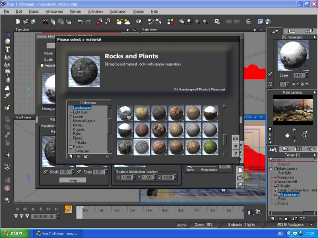This screenshot has width=318, height=238.
Task: Click the pan hand icon under Main camera
Action: (x=287, y=135)
